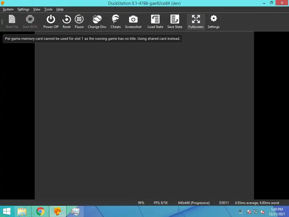Toggle Fullscreen mode
The width and height of the screenshot is (289, 217).
pyautogui.click(x=196, y=21)
